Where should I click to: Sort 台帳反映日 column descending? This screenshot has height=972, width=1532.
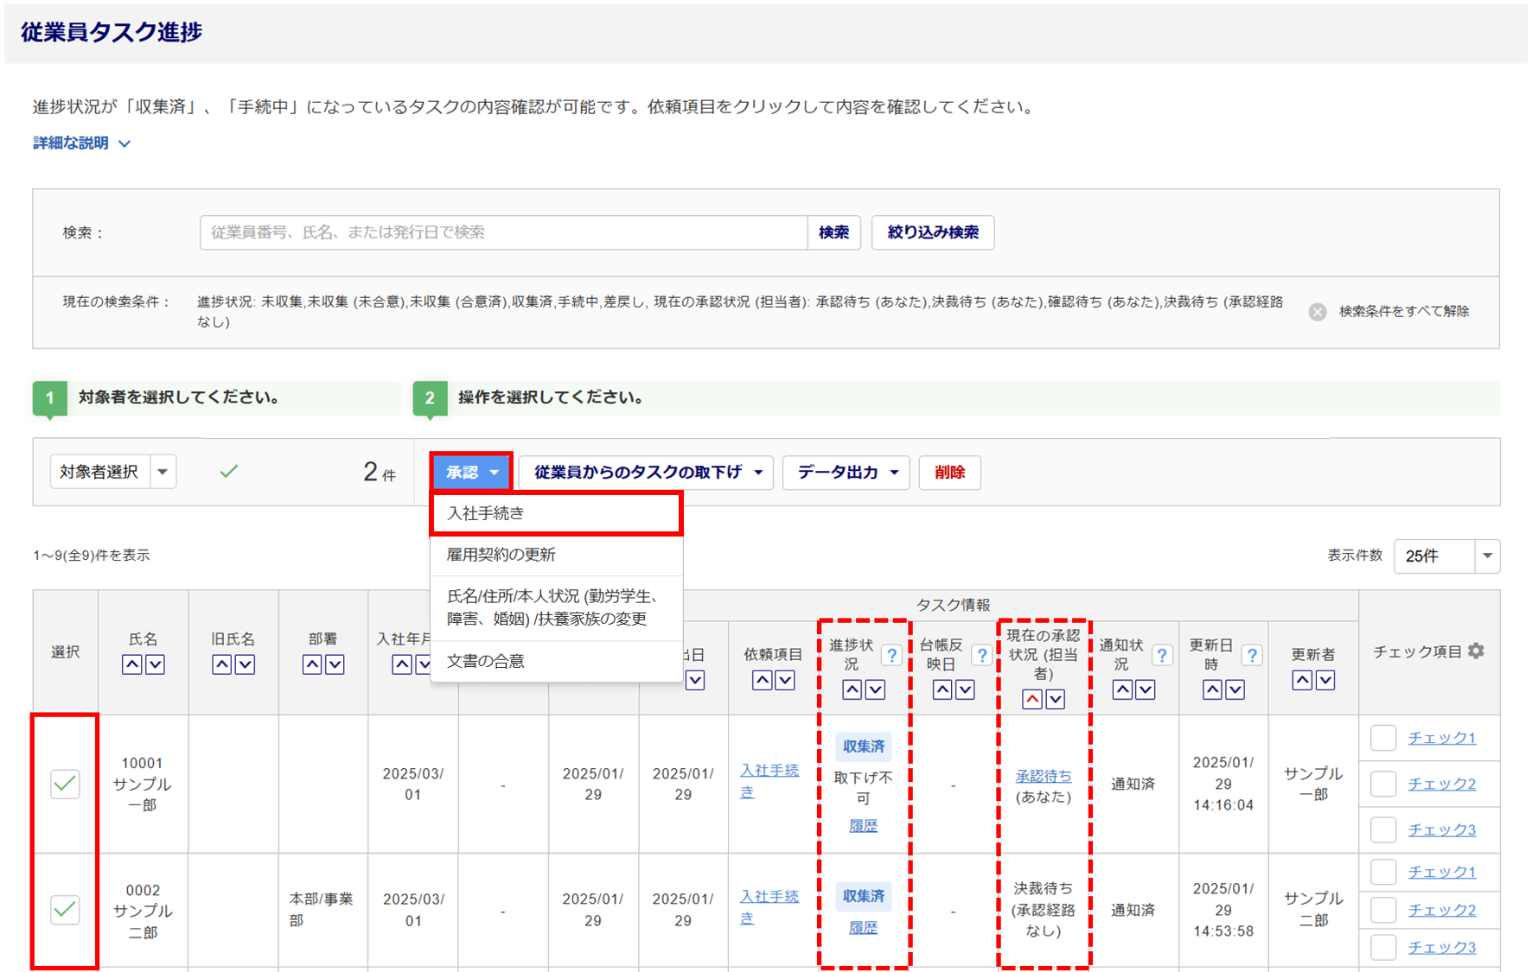pyautogui.click(x=966, y=689)
